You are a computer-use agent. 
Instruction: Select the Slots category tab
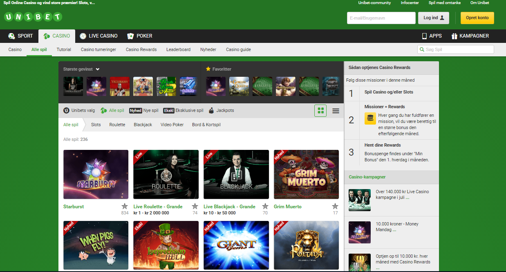(x=96, y=125)
